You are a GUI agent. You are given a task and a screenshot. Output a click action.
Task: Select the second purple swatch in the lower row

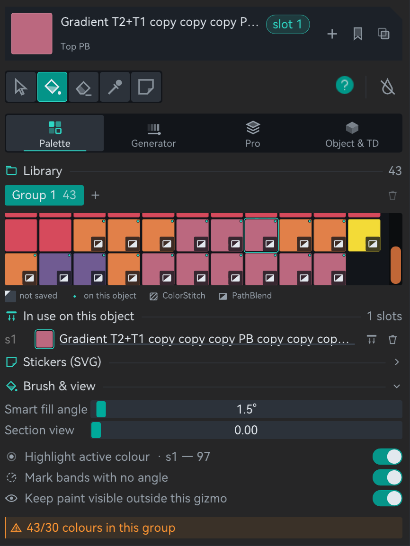click(x=89, y=269)
